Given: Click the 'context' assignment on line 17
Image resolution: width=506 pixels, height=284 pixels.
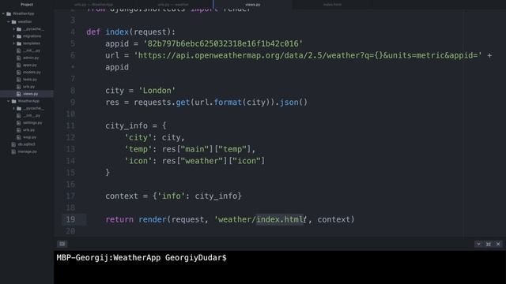Looking at the screenshot, I should (x=122, y=196).
